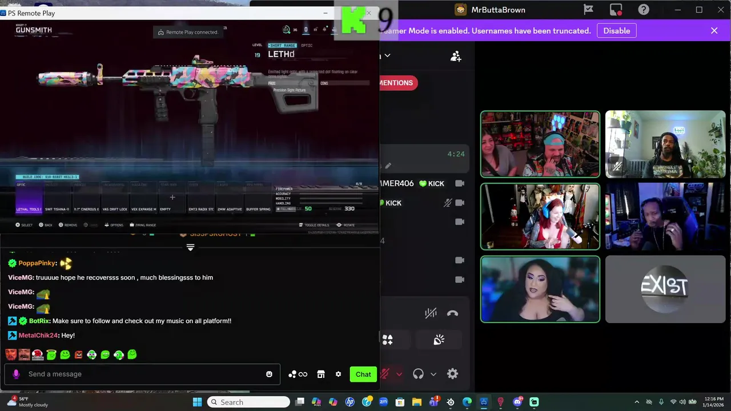Screen dimensions: 731x411
Task: Open the long-dreadlocks man video tile
Action: 665,144
